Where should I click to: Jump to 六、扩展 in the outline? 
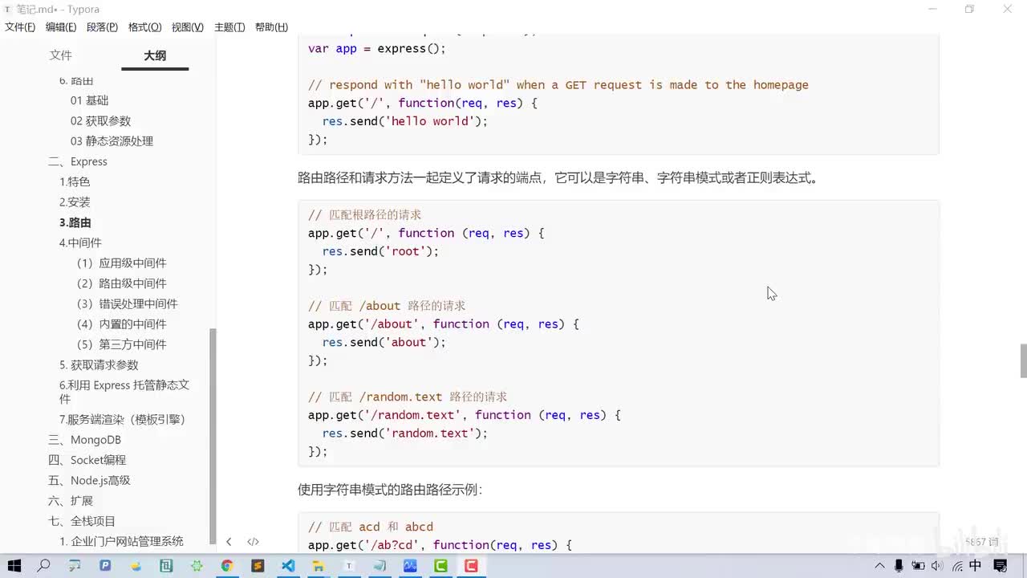[71, 500]
